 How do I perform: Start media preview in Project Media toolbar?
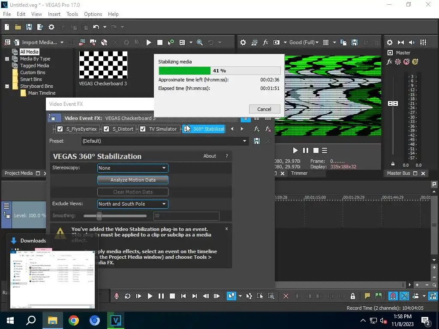[x=149, y=42]
